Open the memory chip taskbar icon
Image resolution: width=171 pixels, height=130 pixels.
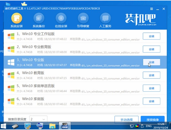click(15, 126)
